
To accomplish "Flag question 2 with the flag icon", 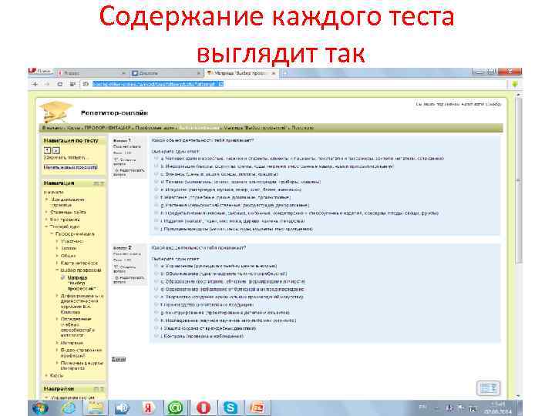I will pos(116,267).
